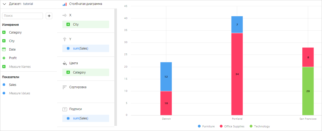Viewport: 322px width, 131px height.
Task: Click the search field in dataset panel
Action: 23,16
